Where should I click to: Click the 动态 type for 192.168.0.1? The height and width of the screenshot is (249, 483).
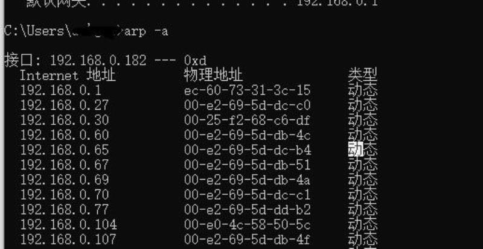[x=363, y=90]
